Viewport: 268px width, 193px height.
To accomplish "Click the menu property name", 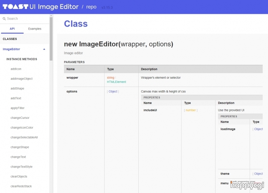I will coord(224,183).
